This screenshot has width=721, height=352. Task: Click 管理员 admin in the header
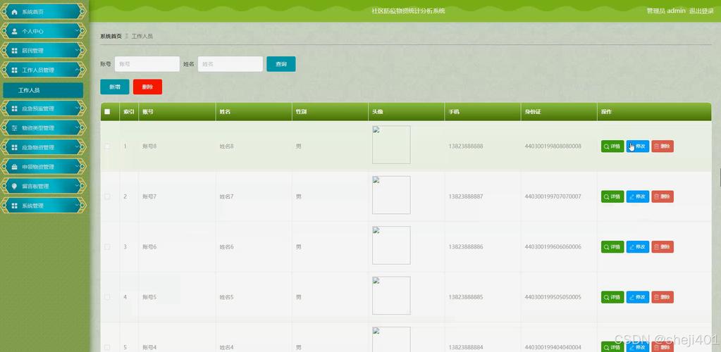pos(666,11)
